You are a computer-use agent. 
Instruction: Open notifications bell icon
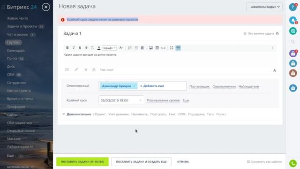(x=292, y=20)
